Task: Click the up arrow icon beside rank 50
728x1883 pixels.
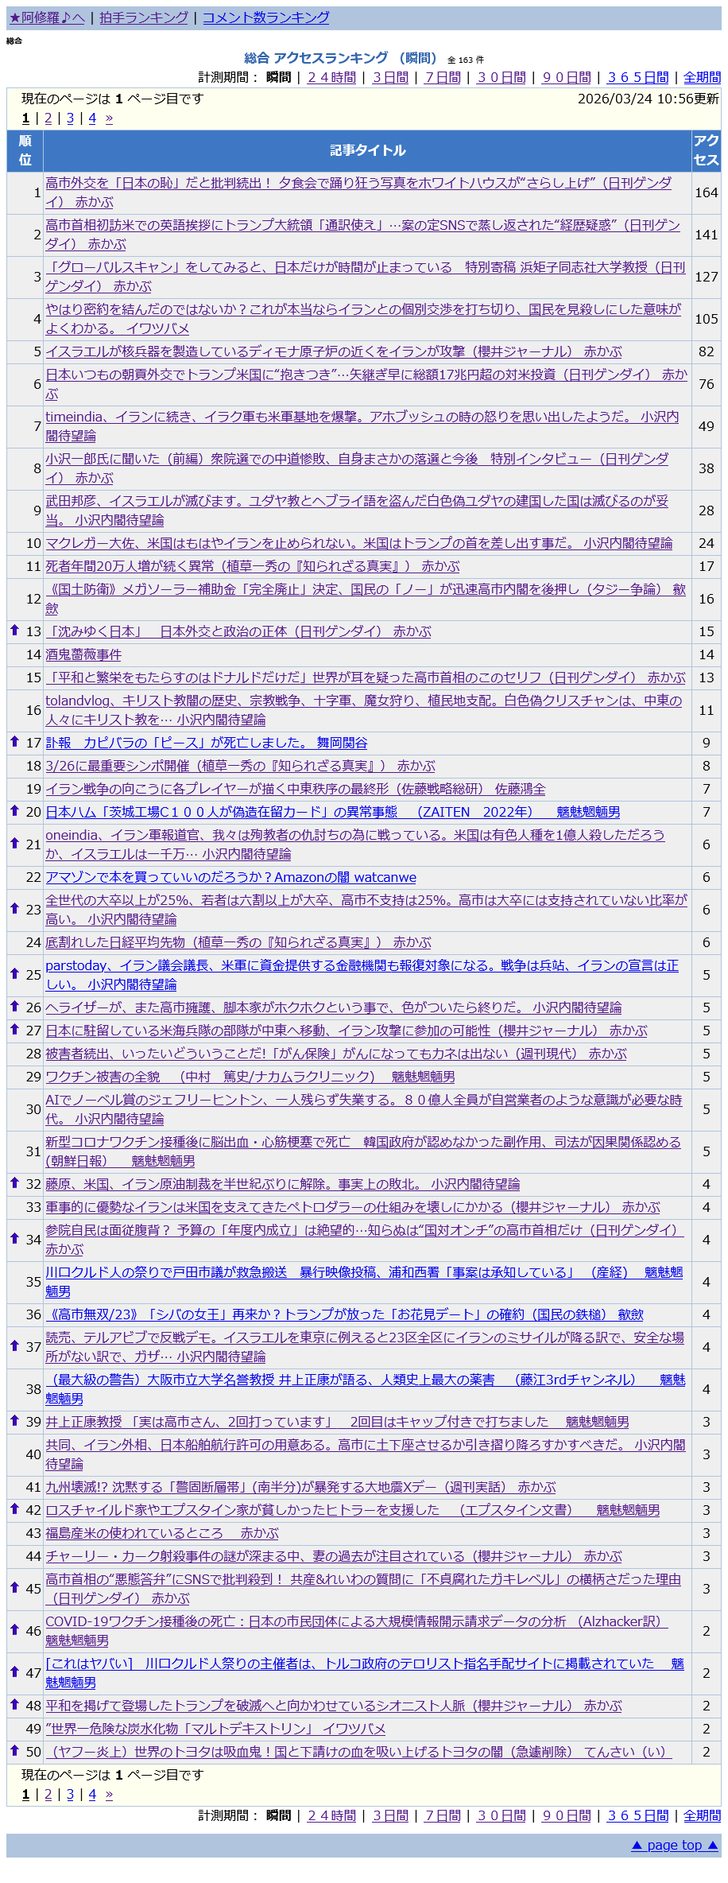Action: (x=14, y=1749)
